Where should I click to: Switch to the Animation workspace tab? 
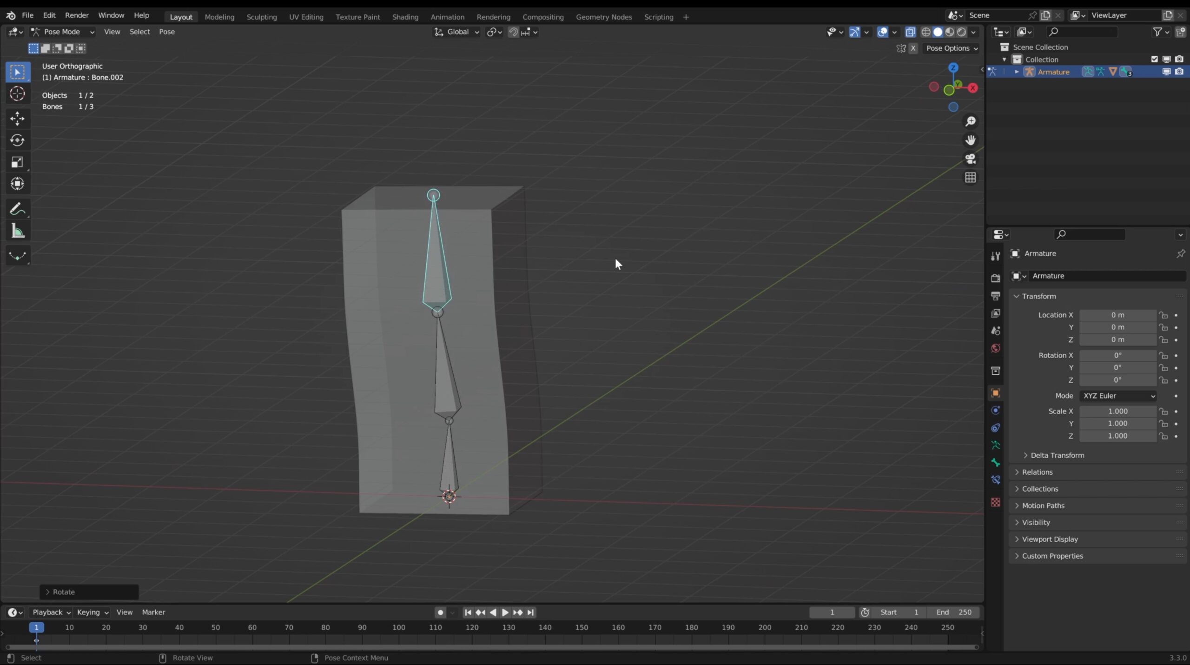[x=447, y=17]
